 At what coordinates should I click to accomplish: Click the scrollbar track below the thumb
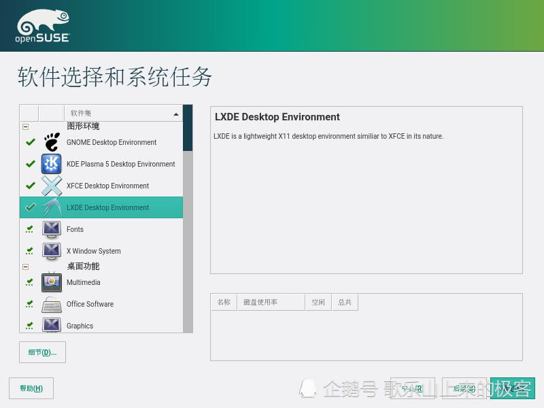(x=188, y=242)
